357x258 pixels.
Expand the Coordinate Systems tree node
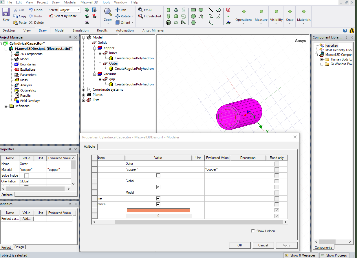[x=84, y=89]
